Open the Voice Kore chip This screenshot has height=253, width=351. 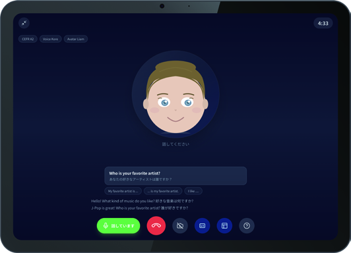[x=50, y=39]
